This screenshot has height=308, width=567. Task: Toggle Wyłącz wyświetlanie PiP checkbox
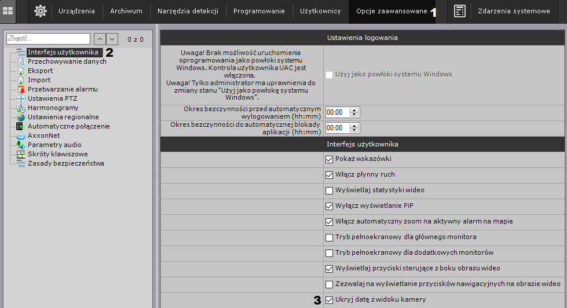(x=329, y=206)
